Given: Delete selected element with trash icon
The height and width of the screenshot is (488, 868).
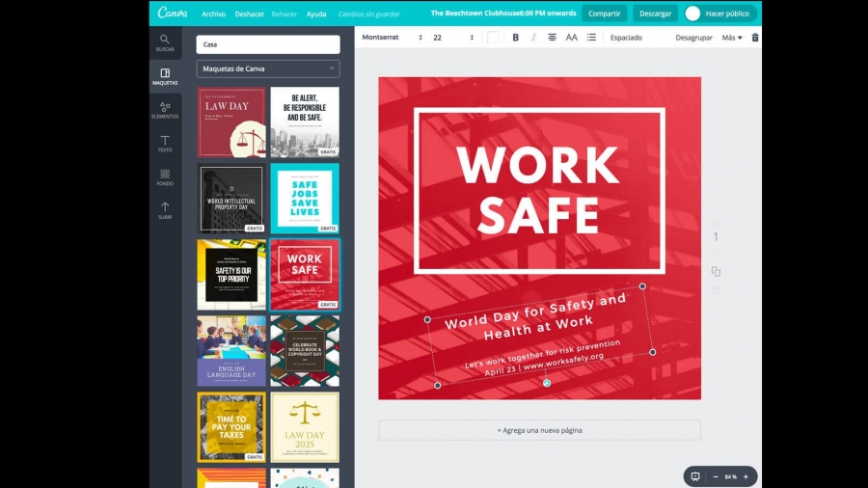Looking at the screenshot, I should (x=755, y=38).
